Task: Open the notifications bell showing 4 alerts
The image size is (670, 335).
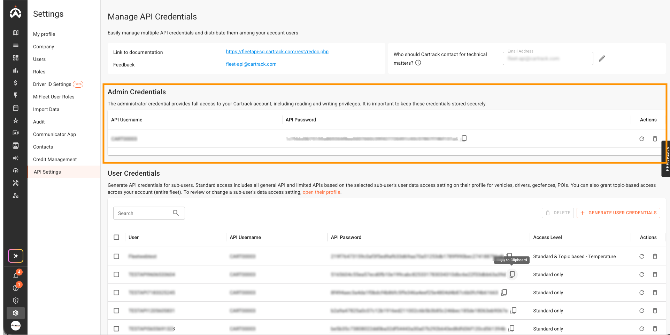Action: pyautogui.click(x=15, y=275)
